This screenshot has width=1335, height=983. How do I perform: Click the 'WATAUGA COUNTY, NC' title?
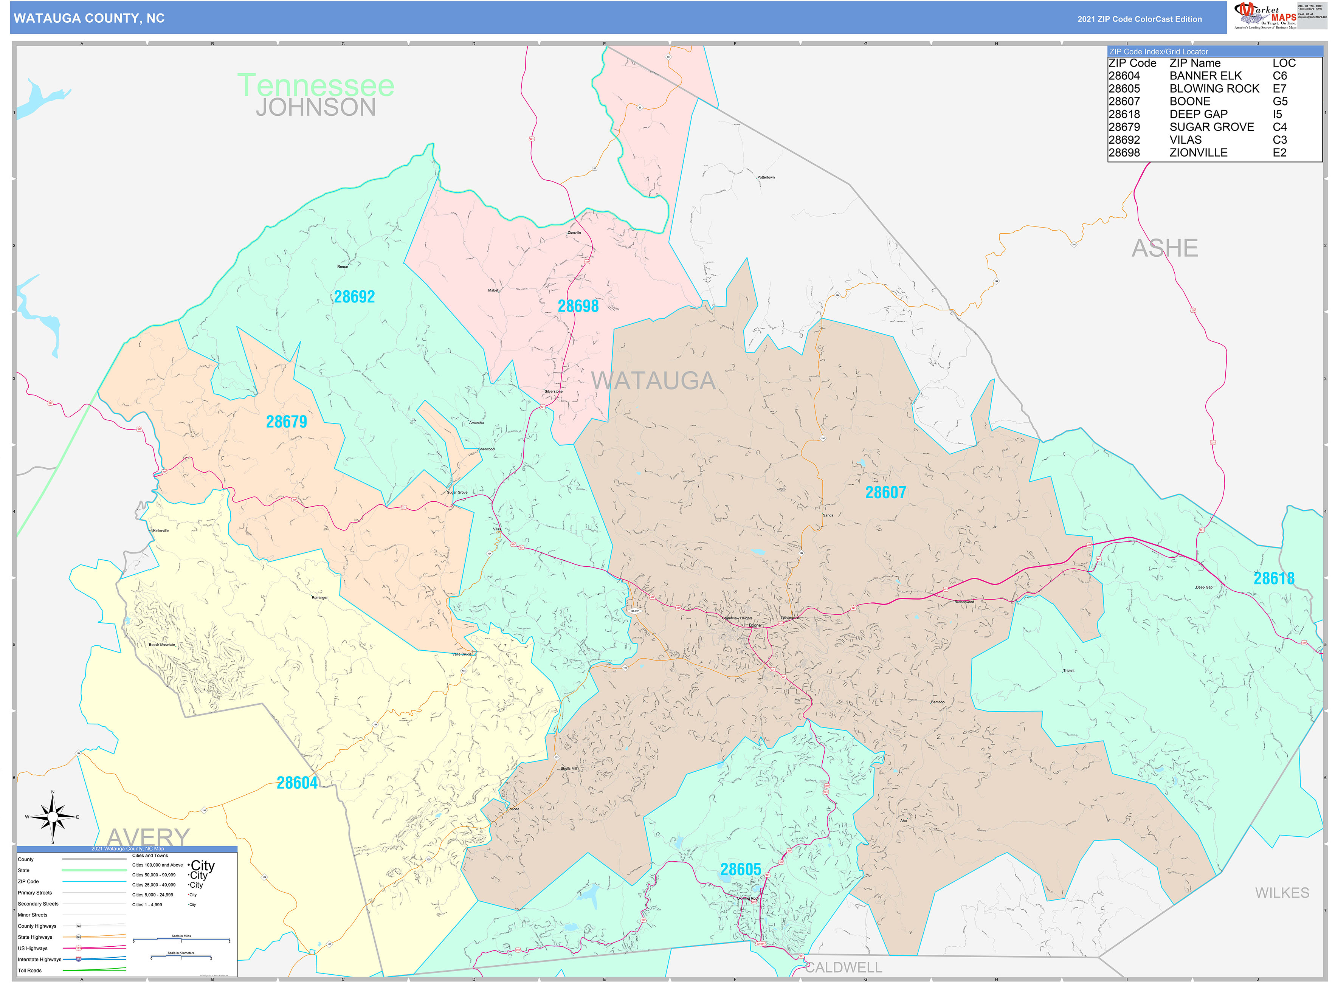[89, 19]
